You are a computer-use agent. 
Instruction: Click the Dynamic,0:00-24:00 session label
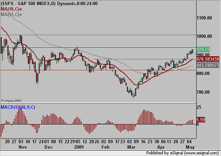tap(77, 3)
